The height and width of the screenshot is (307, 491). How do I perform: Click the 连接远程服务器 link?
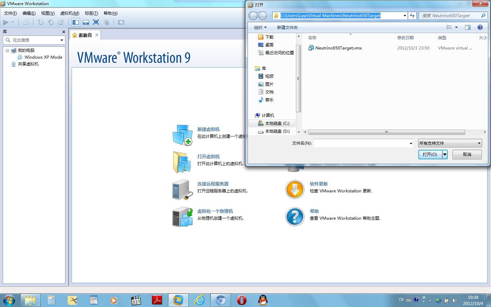pyautogui.click(x=213, y=184)
